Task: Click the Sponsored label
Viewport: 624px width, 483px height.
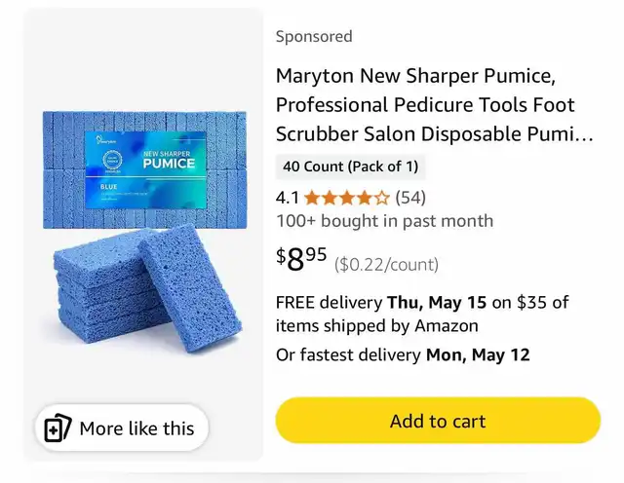Action: point(314,36)
